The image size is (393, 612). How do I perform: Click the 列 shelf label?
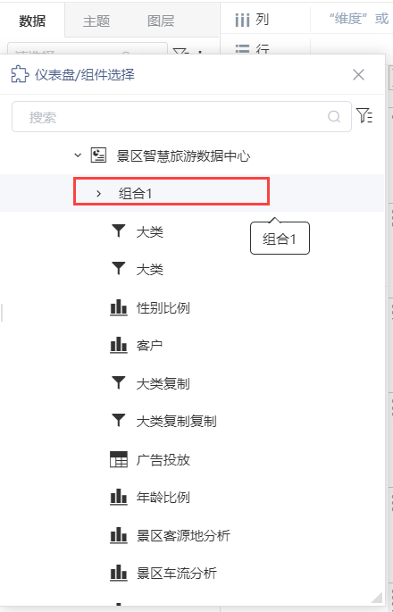(263, 19)
